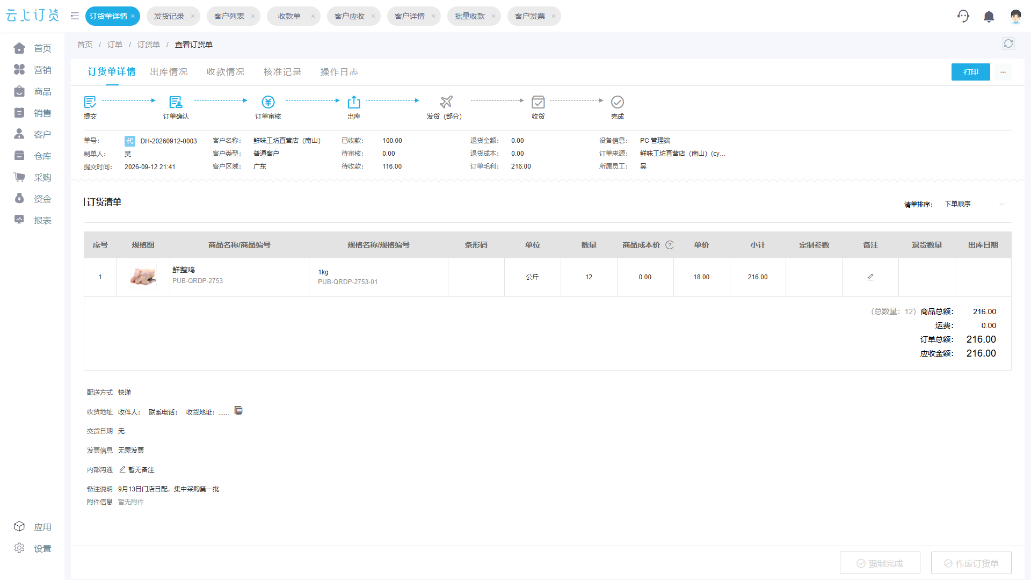The image size is (1031, 580).
Task: Open the 客户列表 top tab
Action: click(229, 16)
